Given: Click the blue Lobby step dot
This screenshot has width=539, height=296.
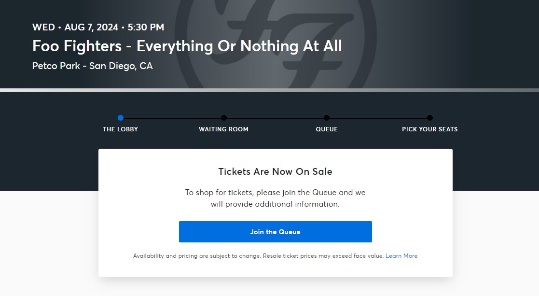Looking at the screenshot, I should tap(121, 118).
